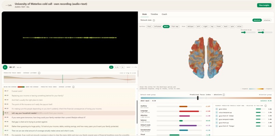Set view to top
This screenshot has width=275, height=136.
tap(212, 26)
